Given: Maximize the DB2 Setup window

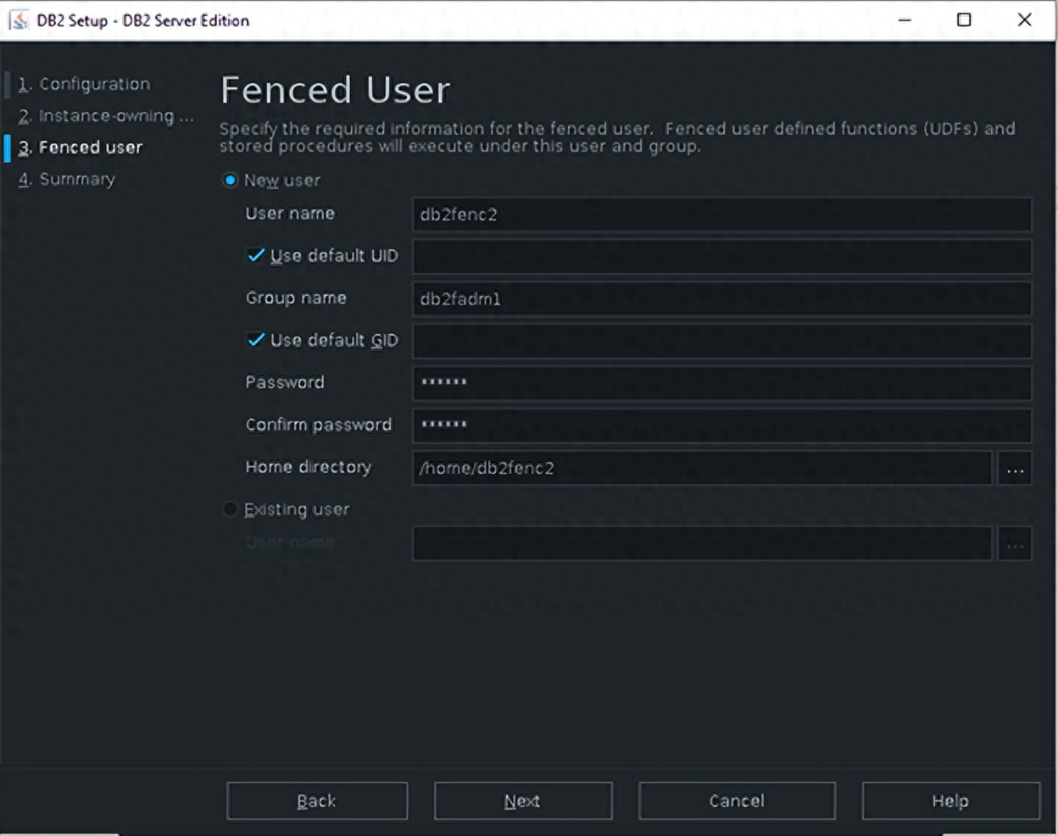Looking at the screenshot, I should [x=964, y=20].
